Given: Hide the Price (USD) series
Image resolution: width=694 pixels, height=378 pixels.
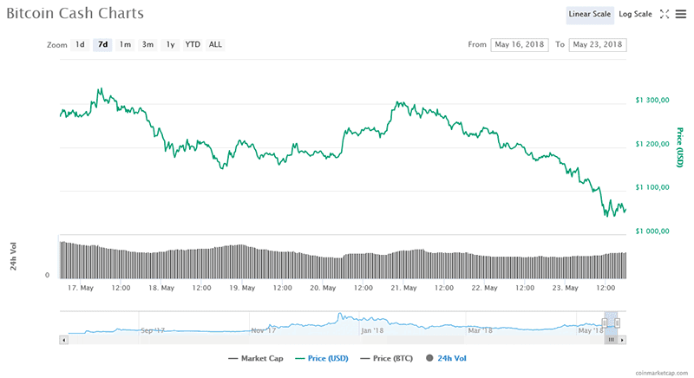Looking at the screenshot, I should [x=325, y=358].
